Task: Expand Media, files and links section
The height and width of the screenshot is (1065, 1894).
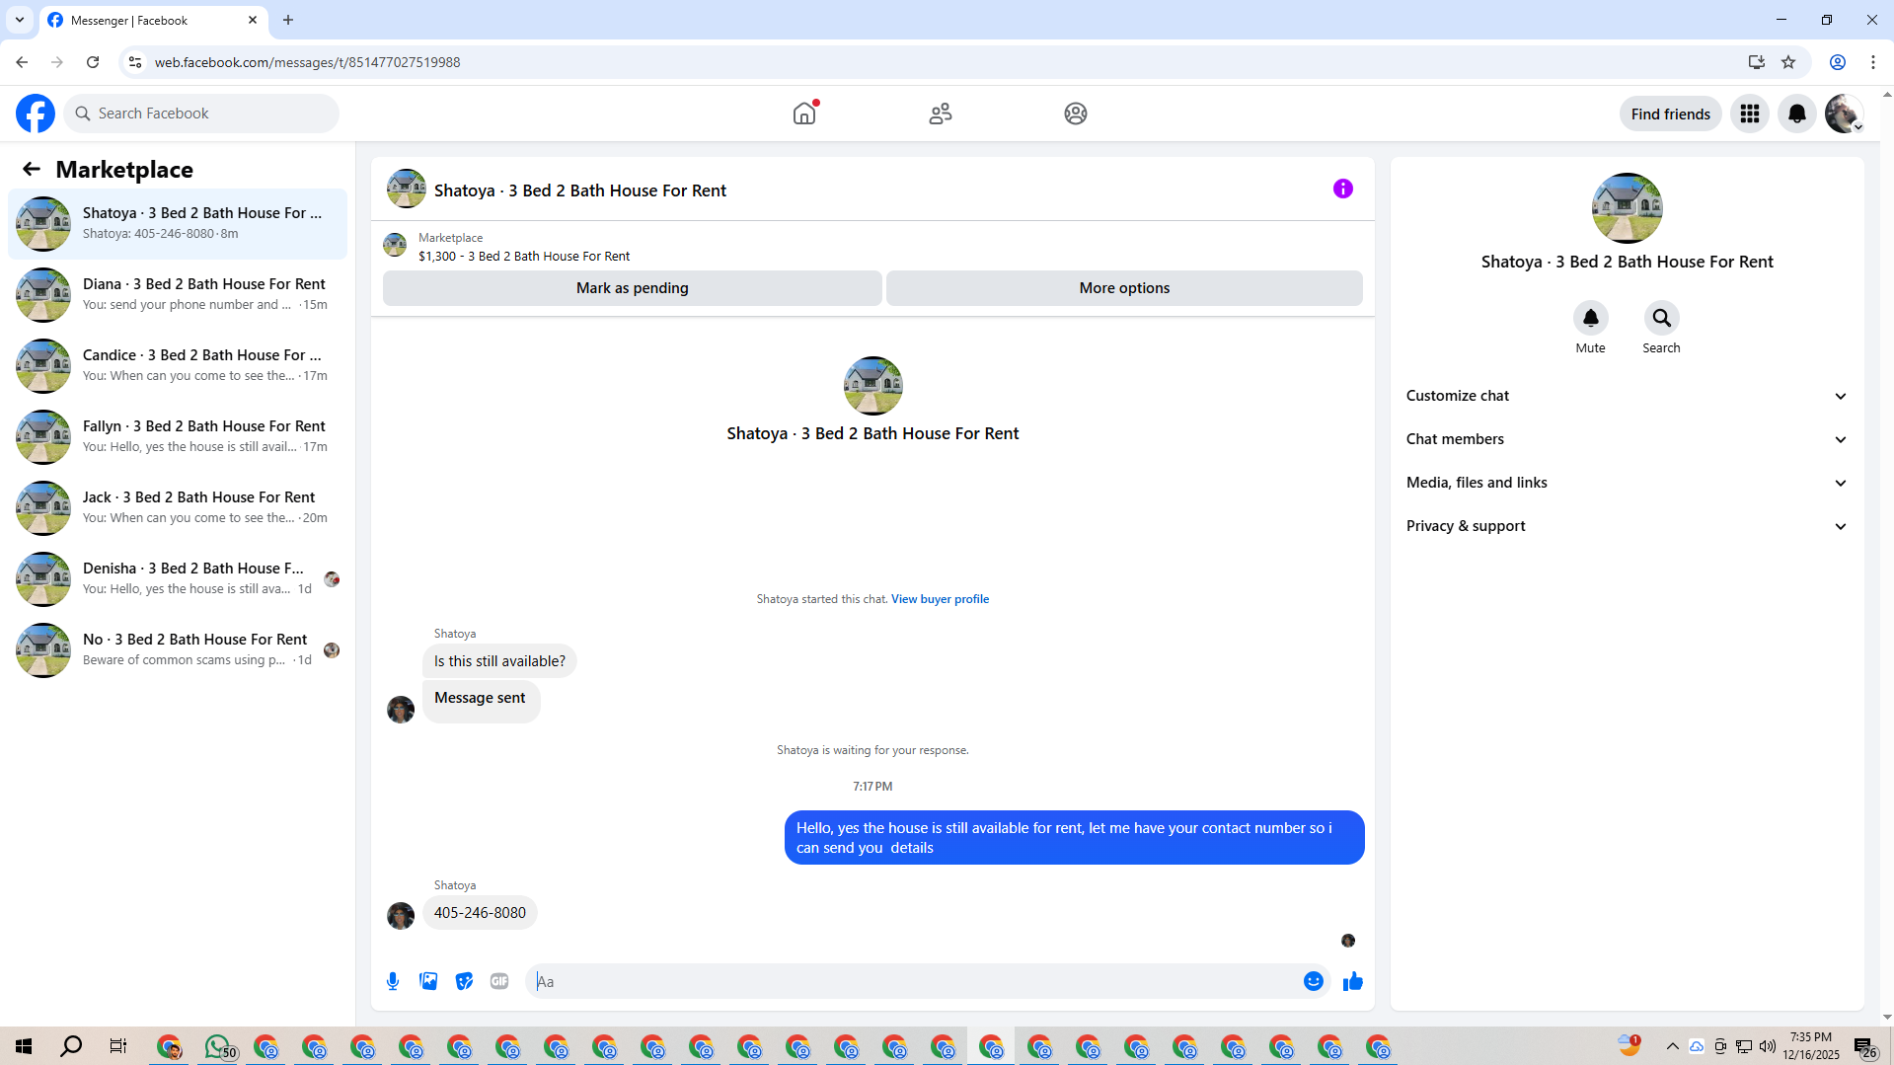Action: coord(1627,483)
